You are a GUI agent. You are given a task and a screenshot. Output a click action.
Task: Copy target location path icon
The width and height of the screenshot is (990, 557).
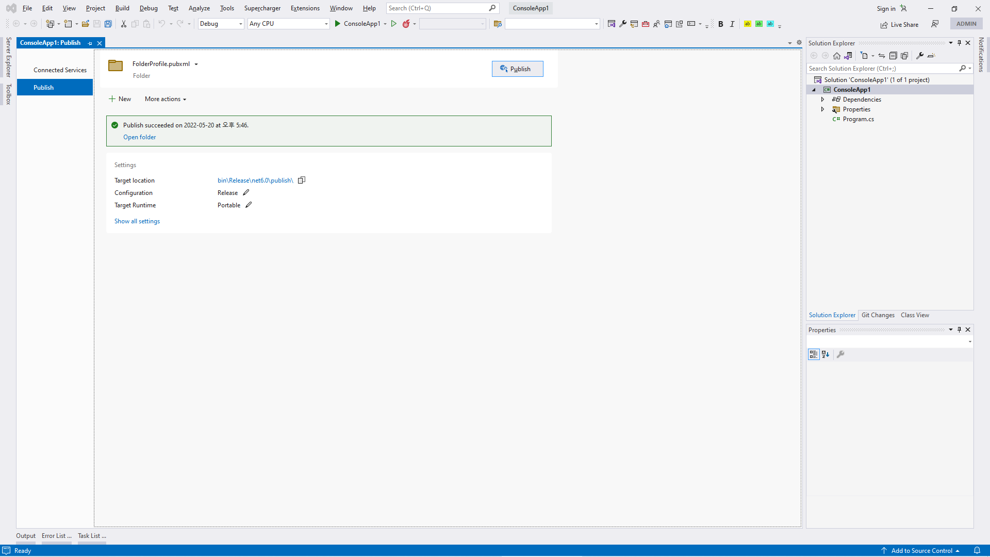pos(302,180)
